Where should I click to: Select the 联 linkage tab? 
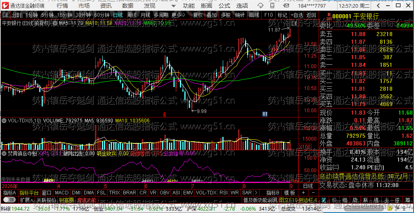365,200
